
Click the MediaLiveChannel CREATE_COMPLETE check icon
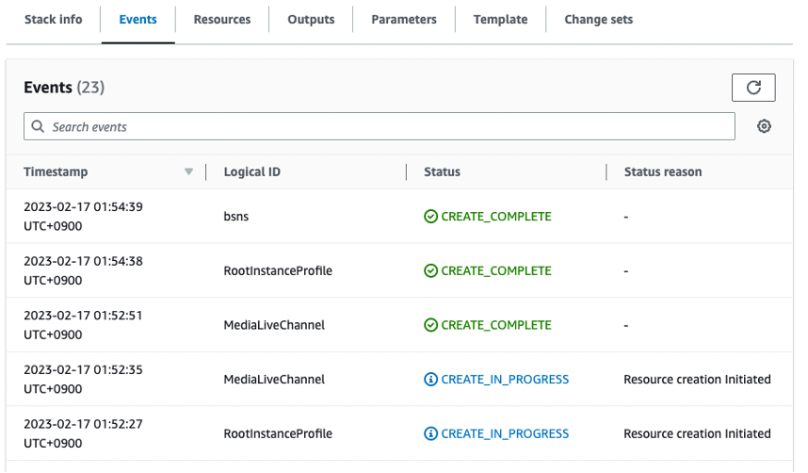pyautogui.click(x=430, y=325)
